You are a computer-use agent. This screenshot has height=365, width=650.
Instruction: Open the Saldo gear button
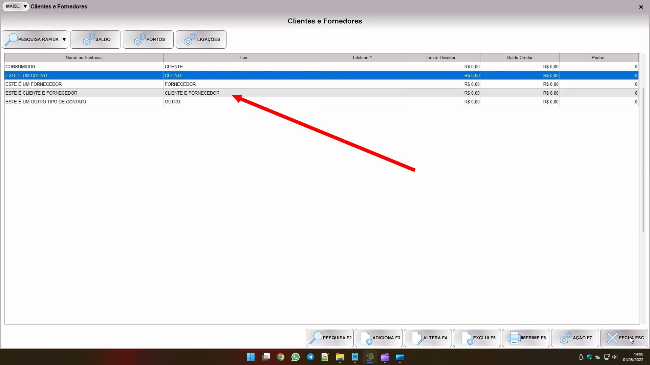(95, 40)
